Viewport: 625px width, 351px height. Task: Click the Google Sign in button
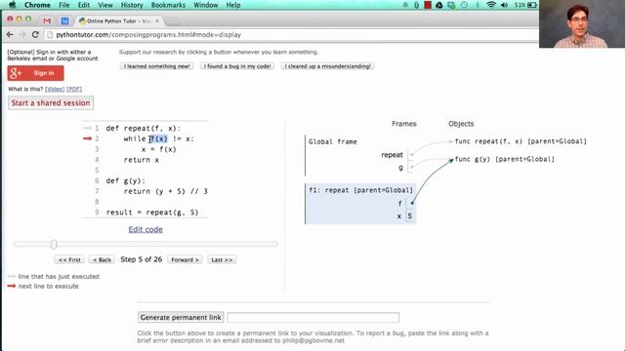click(x=35, y=73)
